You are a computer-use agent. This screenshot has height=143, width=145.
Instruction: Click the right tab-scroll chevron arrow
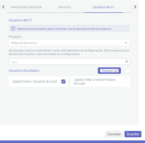[x=135, y=7]
